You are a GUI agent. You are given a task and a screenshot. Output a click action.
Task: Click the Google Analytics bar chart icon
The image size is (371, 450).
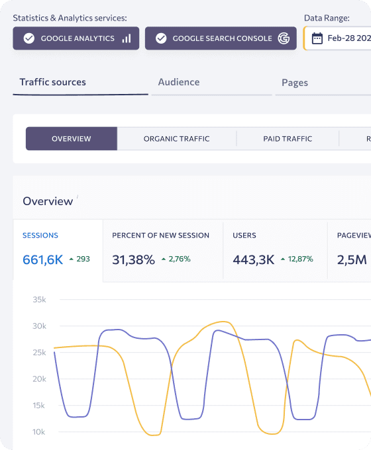click(127, 38)
